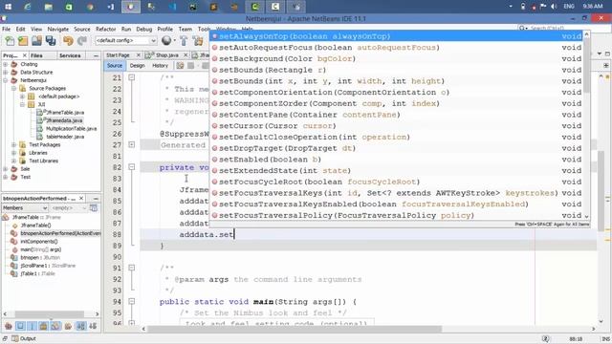612x344 pixels.
Task: Switch to the Files tab
Action: 36,55
